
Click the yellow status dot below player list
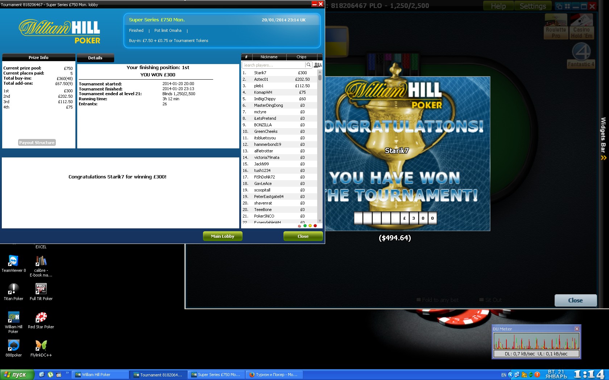click(310, 226)
